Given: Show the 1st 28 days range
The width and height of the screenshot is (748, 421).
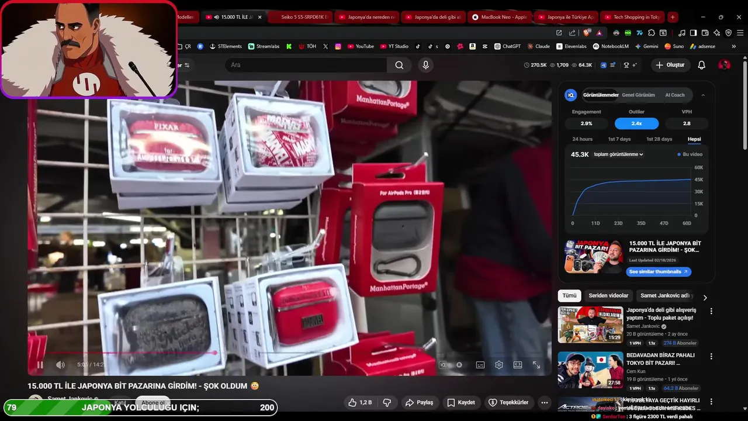Looking at the screenshot, I should (659, 139).
